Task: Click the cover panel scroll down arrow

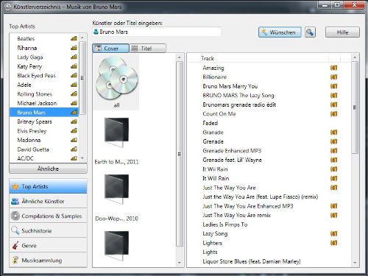Action: click(x=180, y=263)
